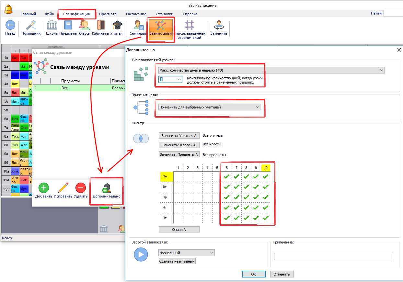Click the Назад back arrow icon
The height and width of the screenshot is (282, 403).
click(10, 25)
